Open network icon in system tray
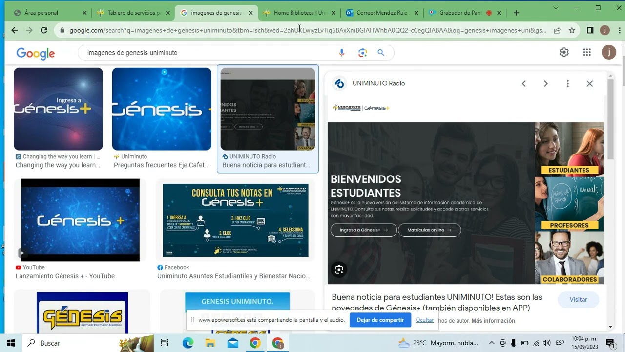This screenshot has width=625, height=352. 536,343
